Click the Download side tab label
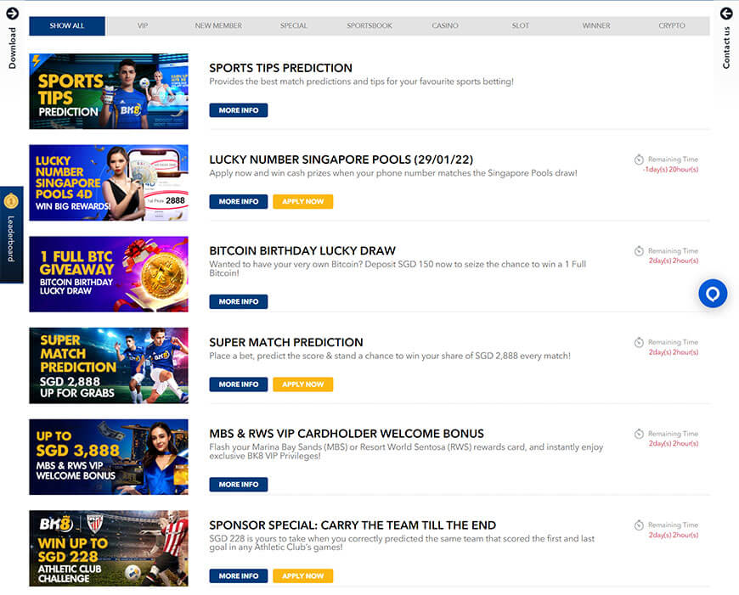739x595 pixels. (x=12, y=48)
